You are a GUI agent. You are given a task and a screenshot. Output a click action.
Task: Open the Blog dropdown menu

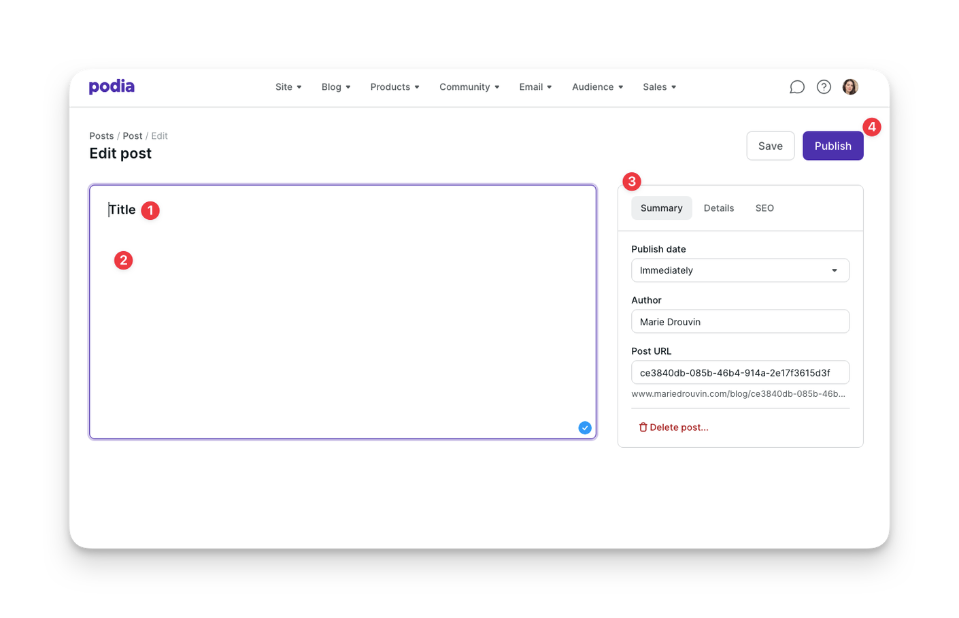click(336, 87)
